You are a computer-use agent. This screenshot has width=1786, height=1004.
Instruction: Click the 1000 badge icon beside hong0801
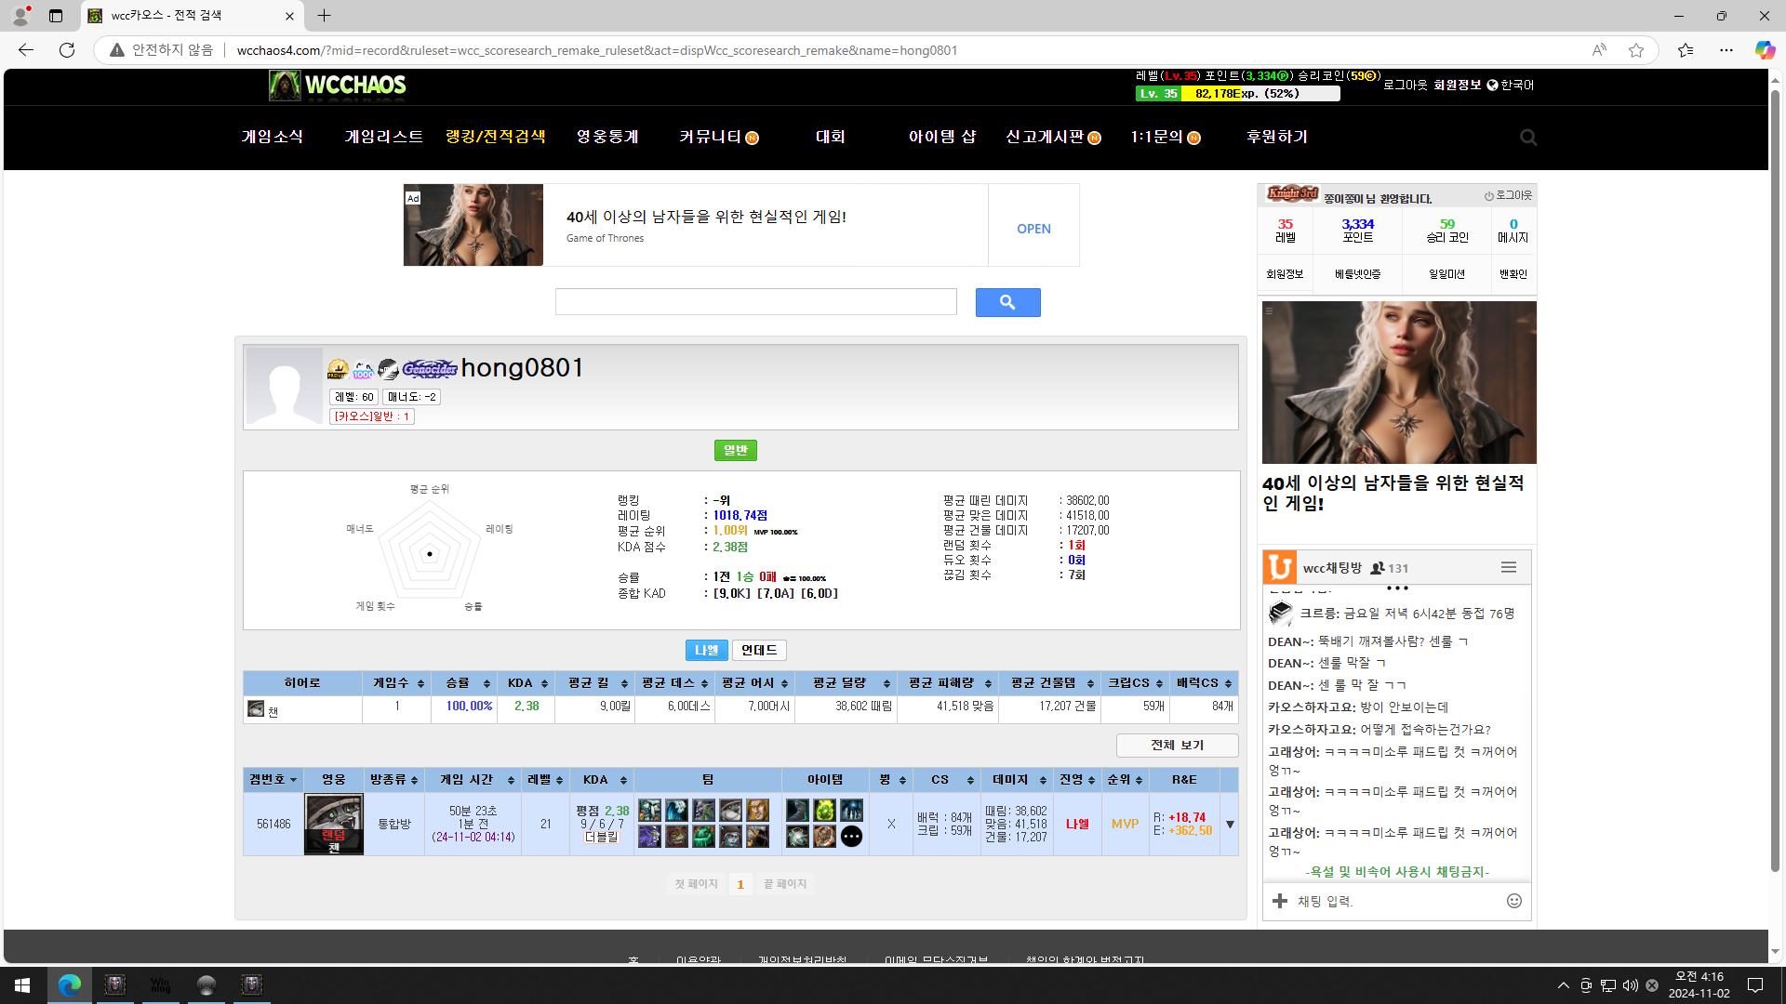point(363,370)
